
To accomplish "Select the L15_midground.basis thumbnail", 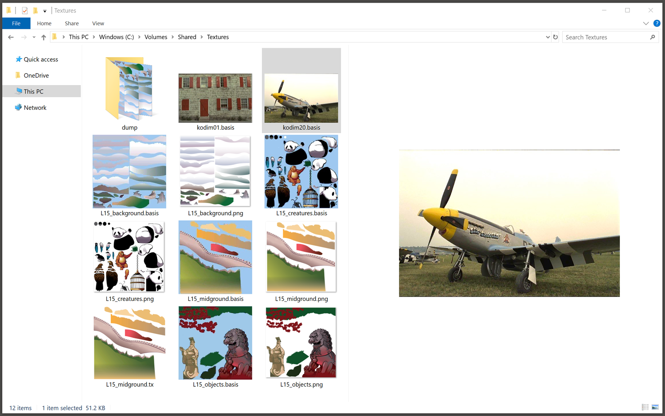I will pyautogui.click(x=215, y=257).
